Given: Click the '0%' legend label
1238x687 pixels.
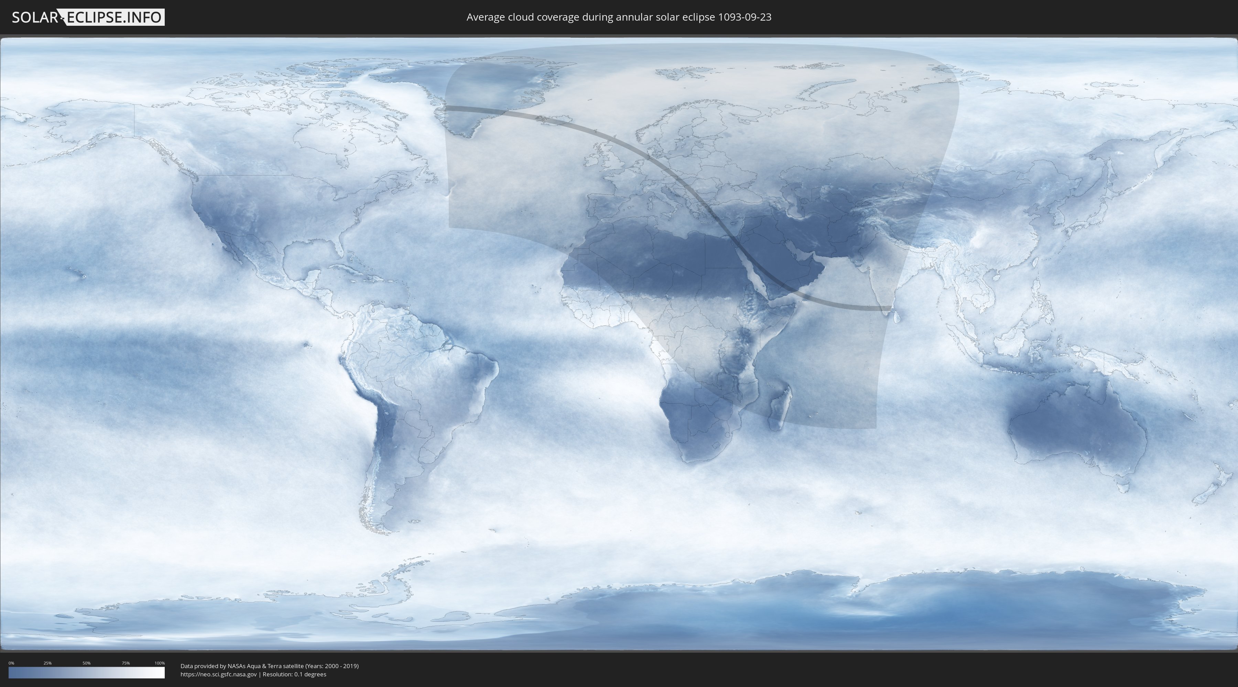Looking at the screenshot, I should click(x=11, y=663).
